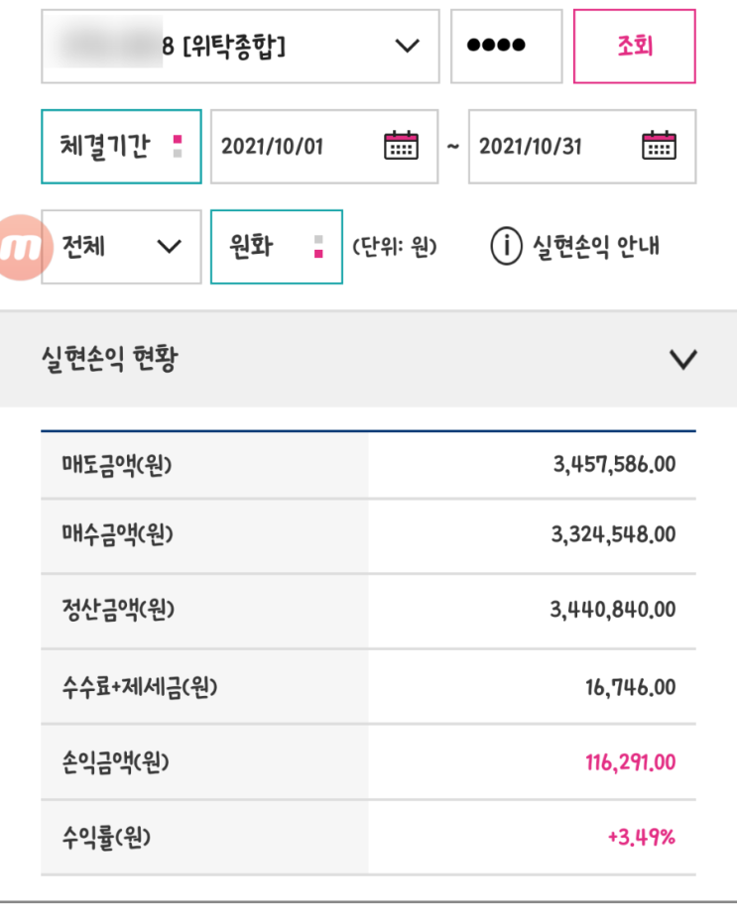Select the 정산금액(원) row

point(368,610)
